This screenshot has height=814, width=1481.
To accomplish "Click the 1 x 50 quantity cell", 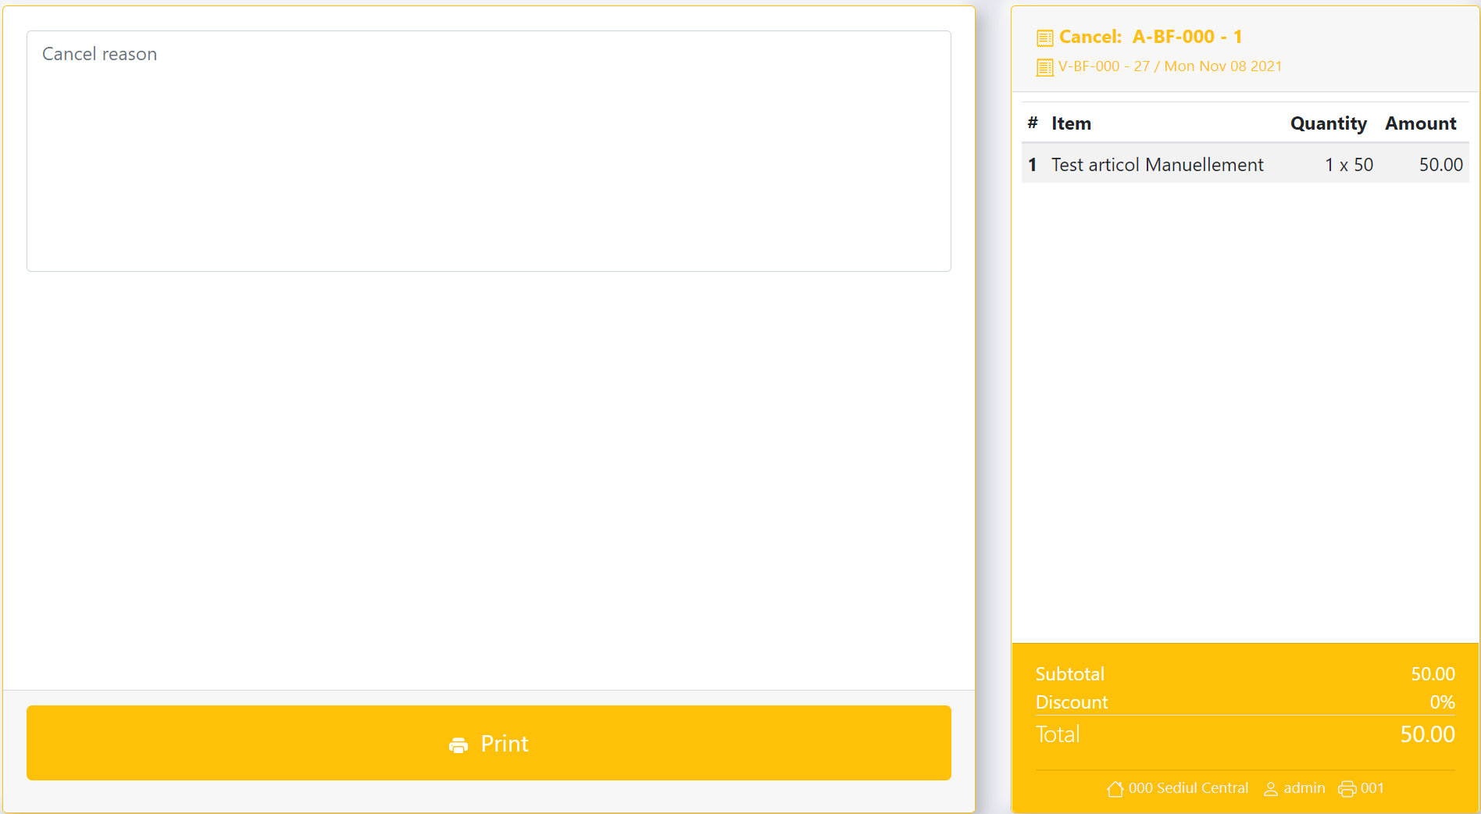I will pyautogui.click(x=1349, y=165).
